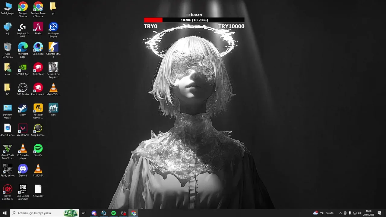Open Microsoft Edge desktop shortcut
The height and width of the screenshot is (217, 386).
click(x=23, y=50)
